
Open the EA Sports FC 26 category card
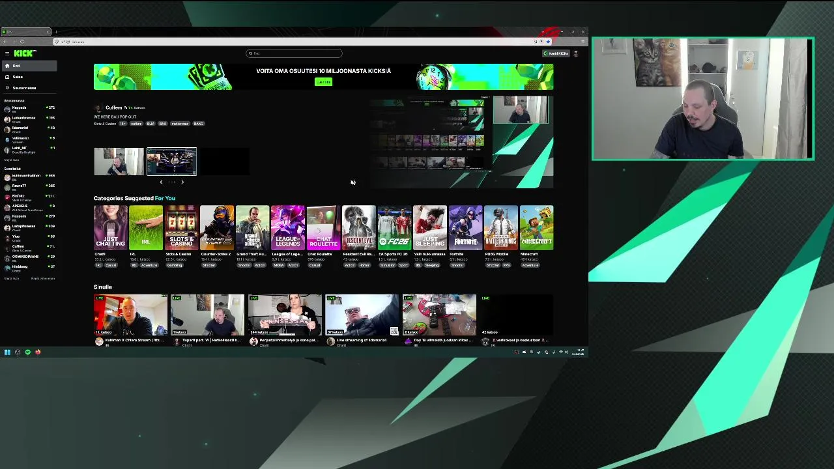394,228
